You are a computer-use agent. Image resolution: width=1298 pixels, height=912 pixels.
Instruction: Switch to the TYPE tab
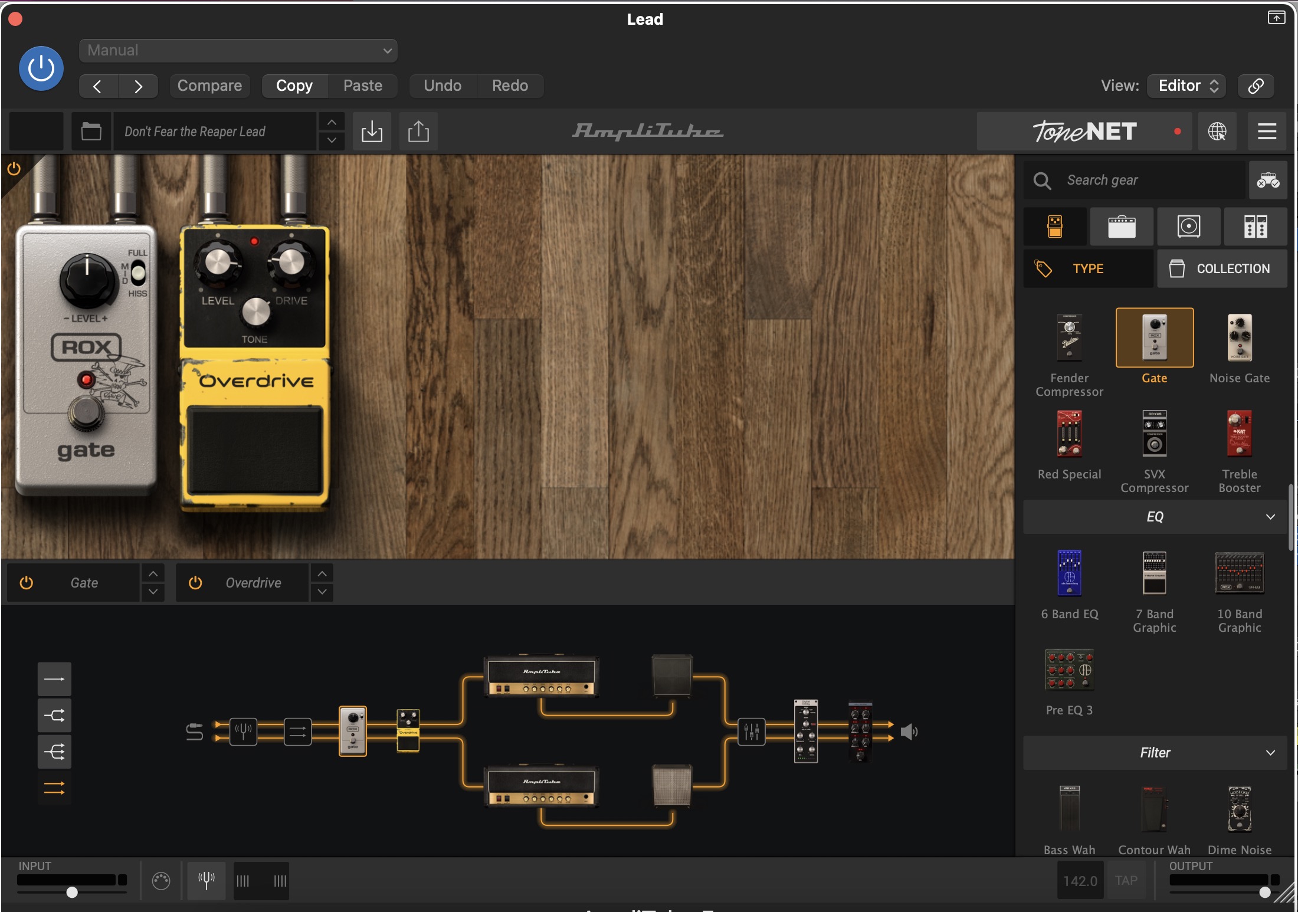tap(1088, 268)
